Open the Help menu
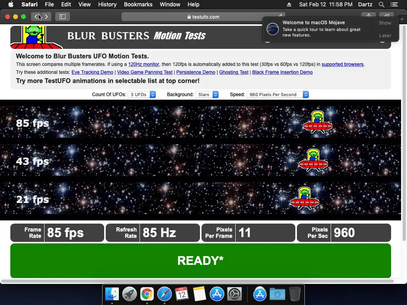Screen dimensions: 407x305 tap(194, 4)
